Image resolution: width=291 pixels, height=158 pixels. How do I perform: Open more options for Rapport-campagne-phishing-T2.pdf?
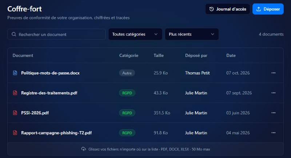pyautogui.click(x=274, y=133)
